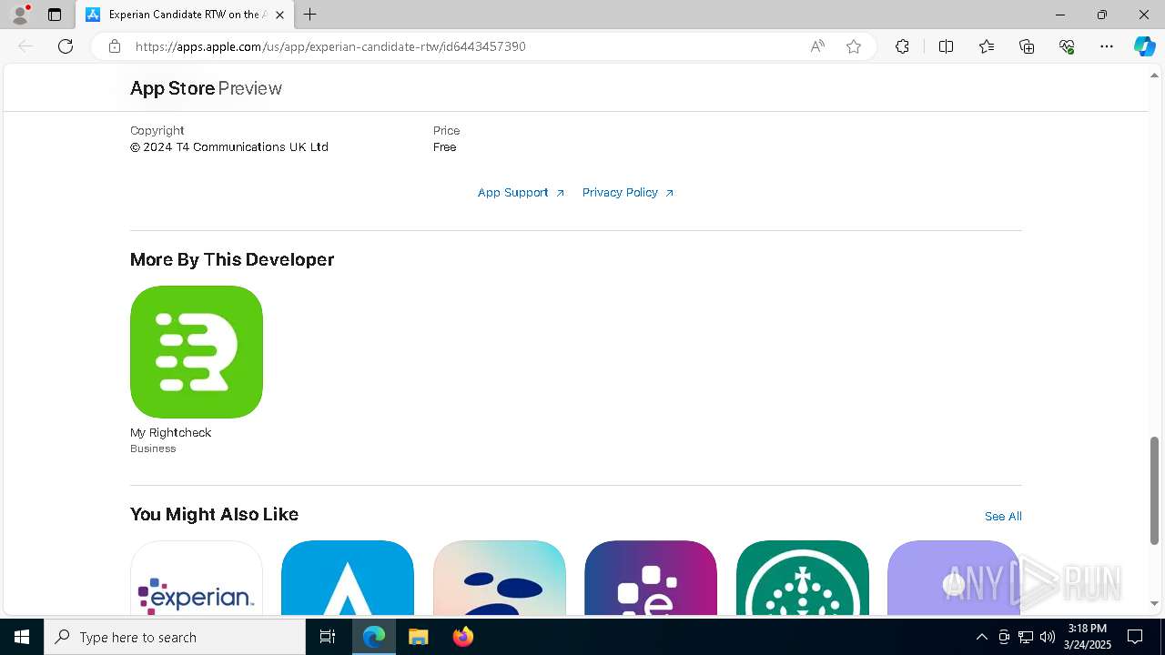Click the address bar URL
The image size is (1165, 655).
(330, 46)
